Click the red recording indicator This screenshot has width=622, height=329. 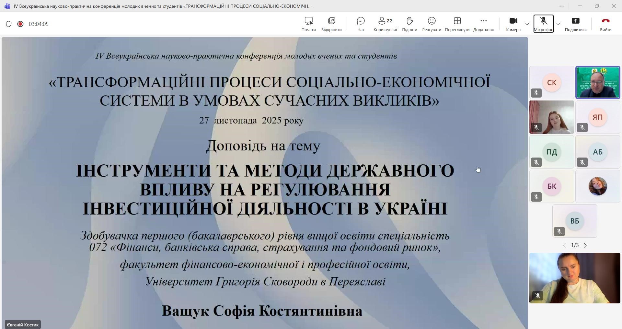pyautogui.click(x=20, y=24)
